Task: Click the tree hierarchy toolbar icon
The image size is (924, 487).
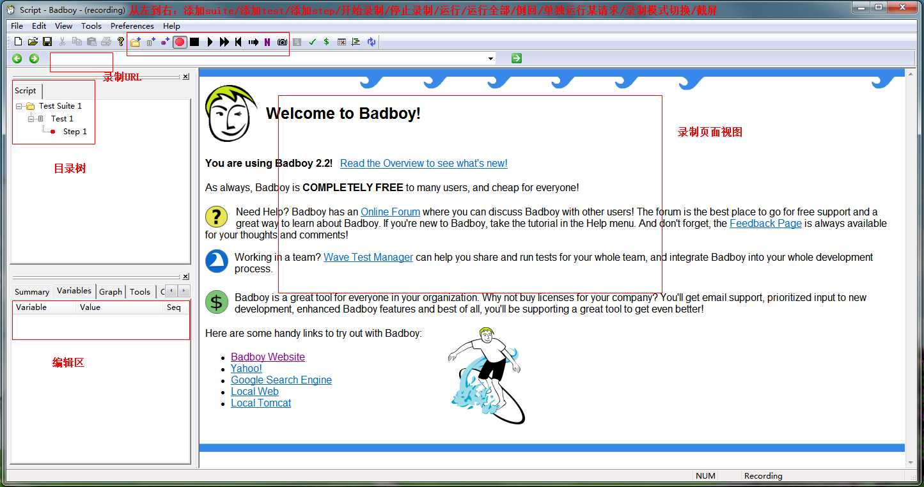Action: [x=356, y=42]
